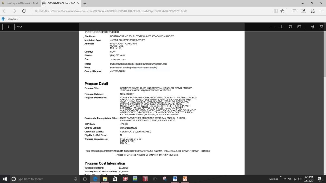
Task: Click the "of 2" page count text
Action: (19, 27)
